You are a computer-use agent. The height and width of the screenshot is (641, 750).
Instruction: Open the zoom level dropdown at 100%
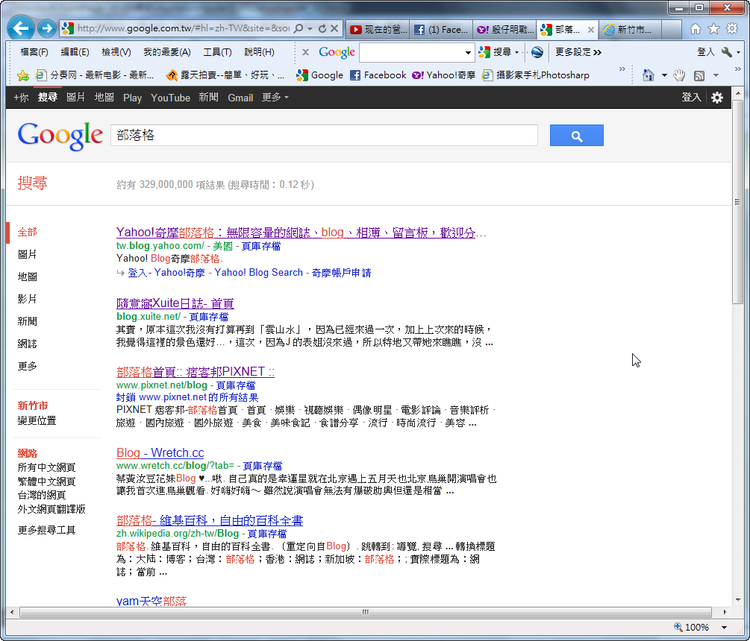[724, 627]
